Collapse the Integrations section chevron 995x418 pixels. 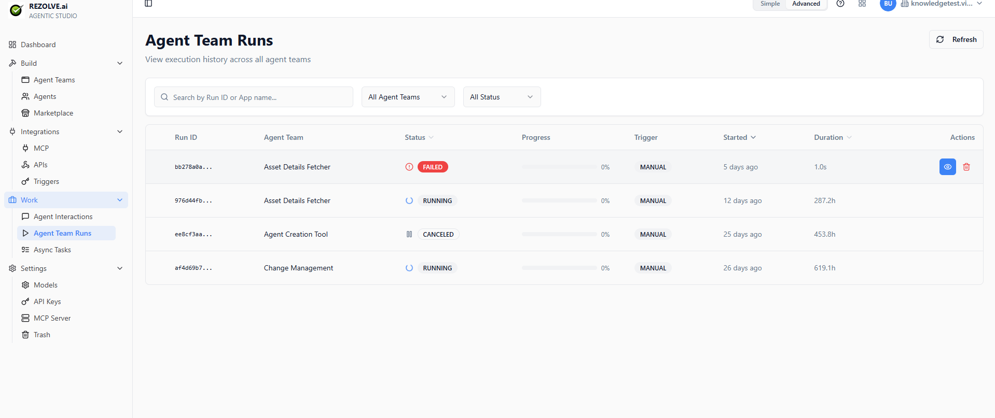tap(120, 132)
